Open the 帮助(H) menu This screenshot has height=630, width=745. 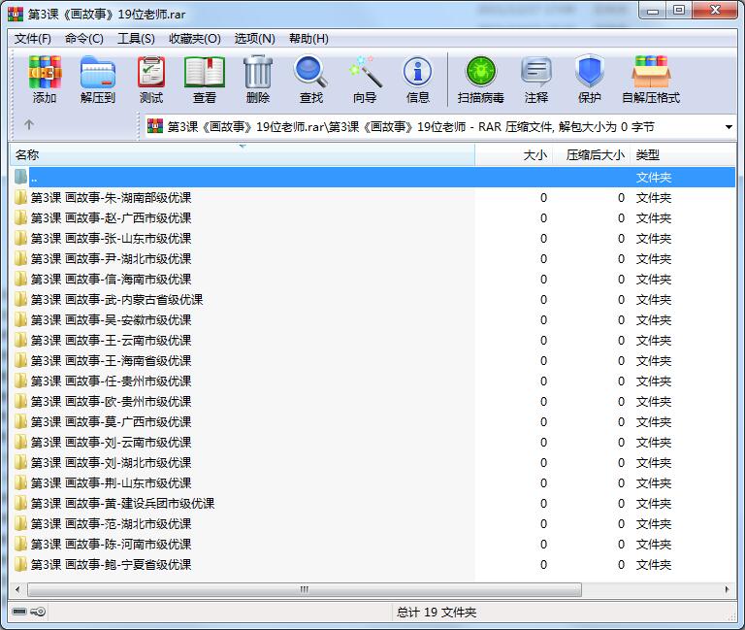click(308, 39)
